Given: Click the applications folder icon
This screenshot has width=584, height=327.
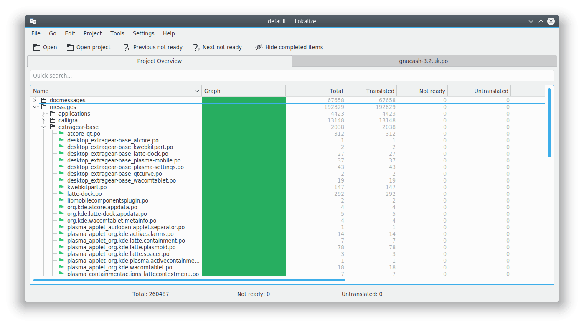Looking at the screenshot, I should tap(53, 114).
